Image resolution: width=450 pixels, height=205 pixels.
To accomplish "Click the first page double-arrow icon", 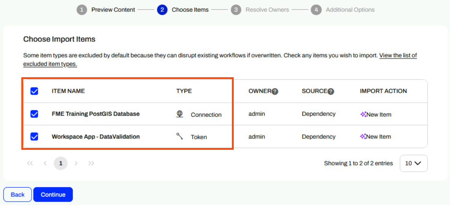I will tap(30, 163).
